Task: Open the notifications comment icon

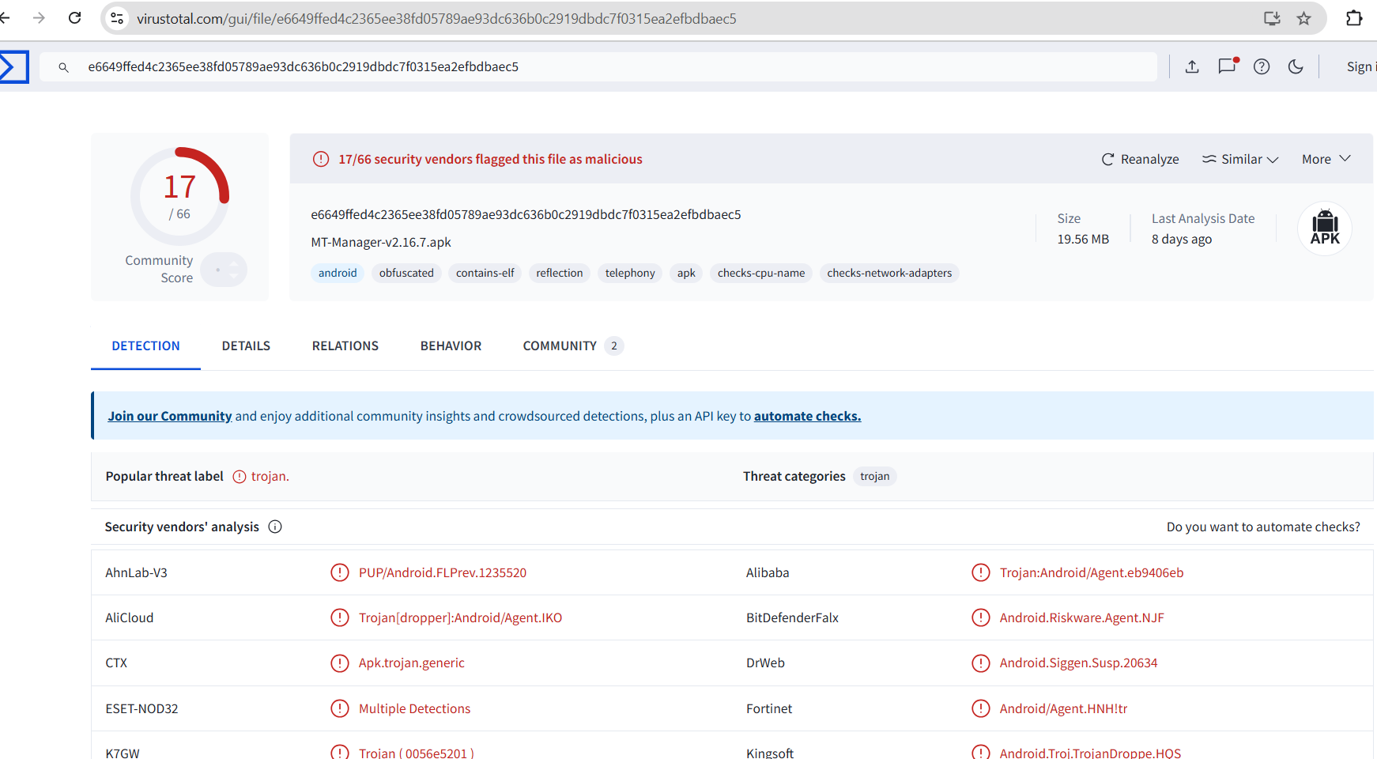Action: click(x=1227, y=66)
